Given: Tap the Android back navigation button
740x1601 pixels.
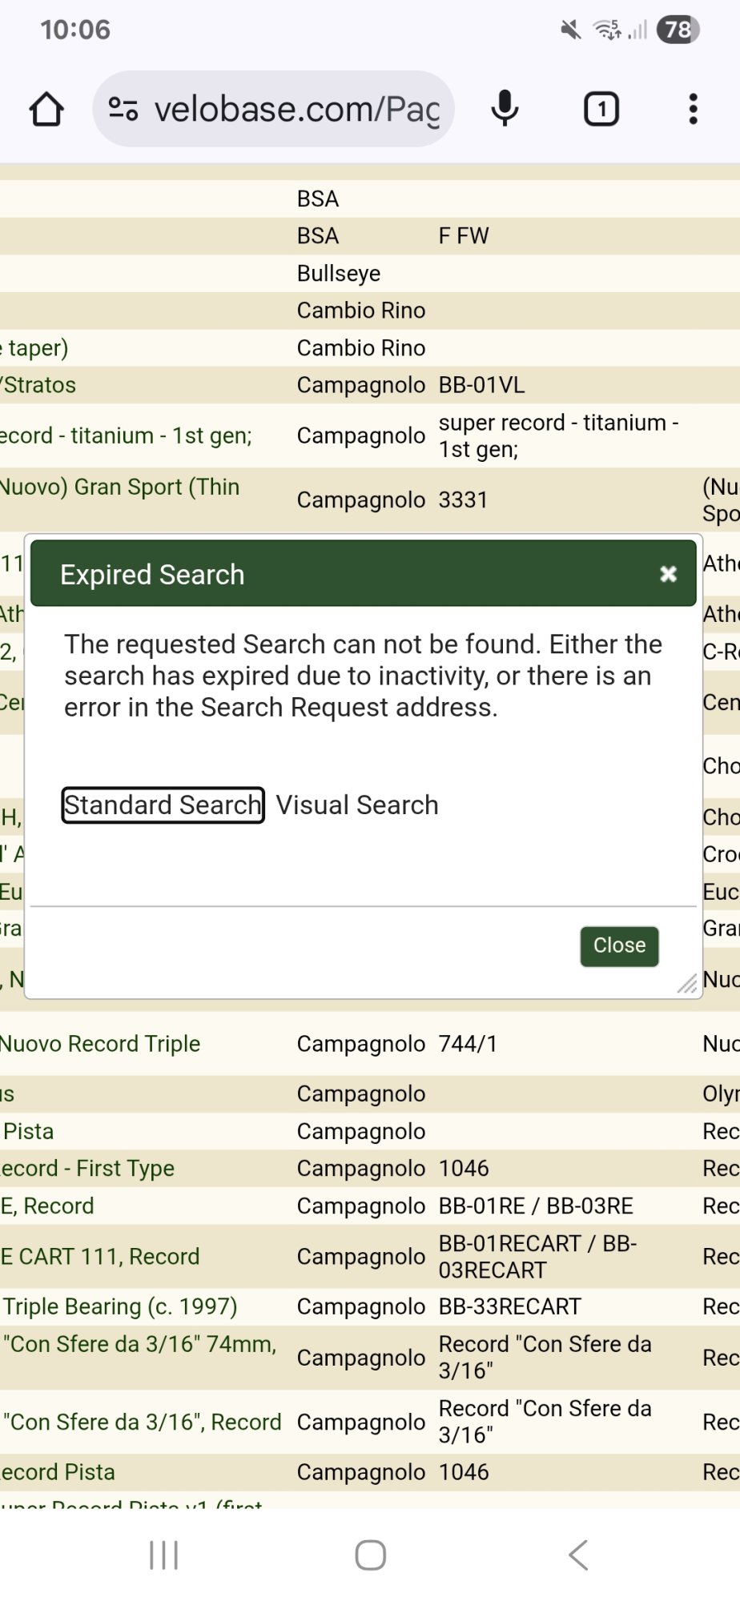Looking at the screenshot, I should [x=577, y=1555].
